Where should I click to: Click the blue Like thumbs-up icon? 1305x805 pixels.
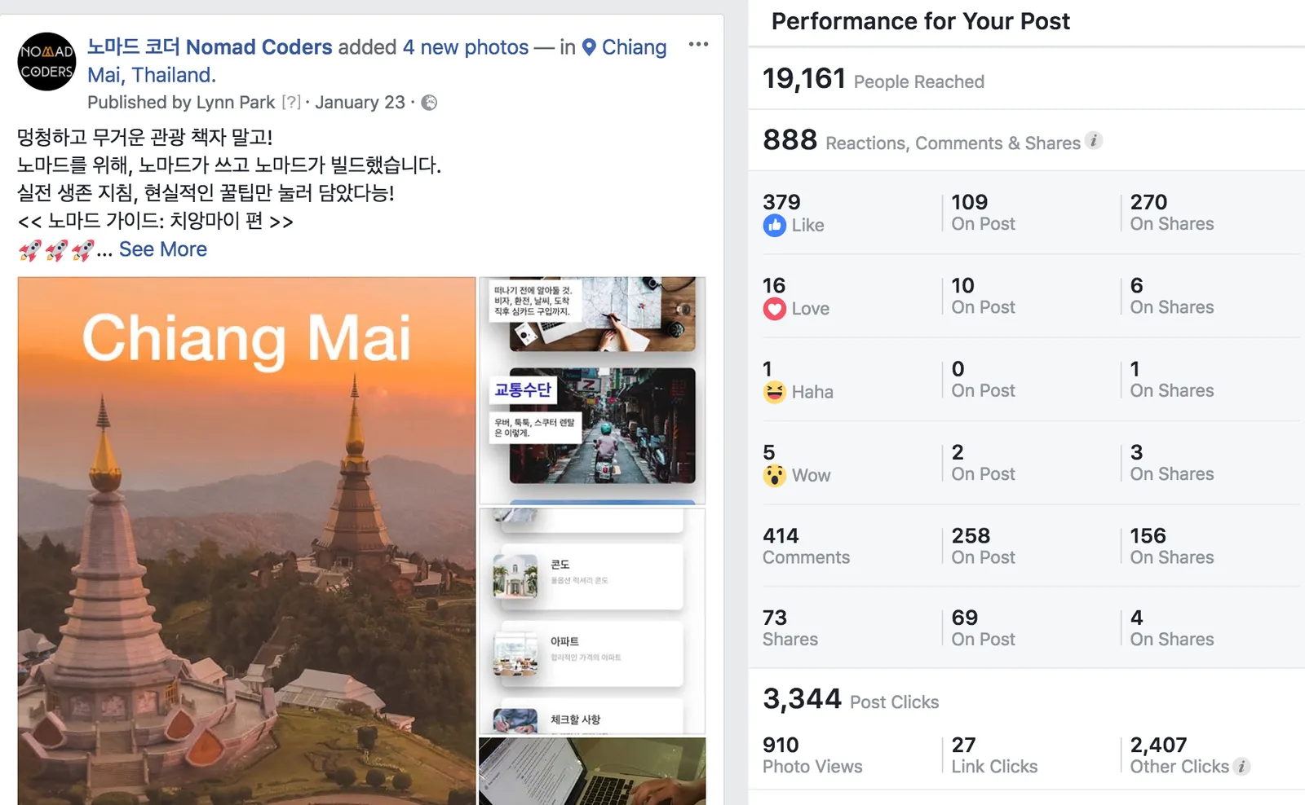pos(774,226)
